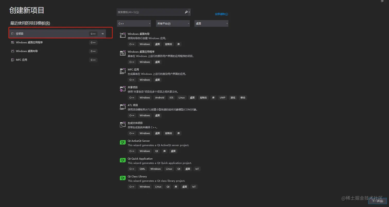Click the Qt Class Library green Qt icon
The height and width of the screenshot is (207, 389).
click(123, 178)
